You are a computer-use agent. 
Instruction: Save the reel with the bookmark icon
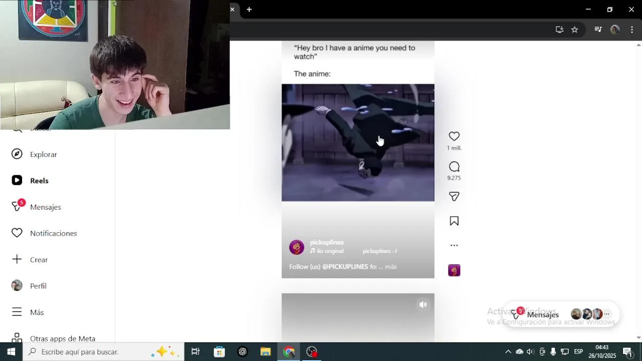[x=454, y=221]
